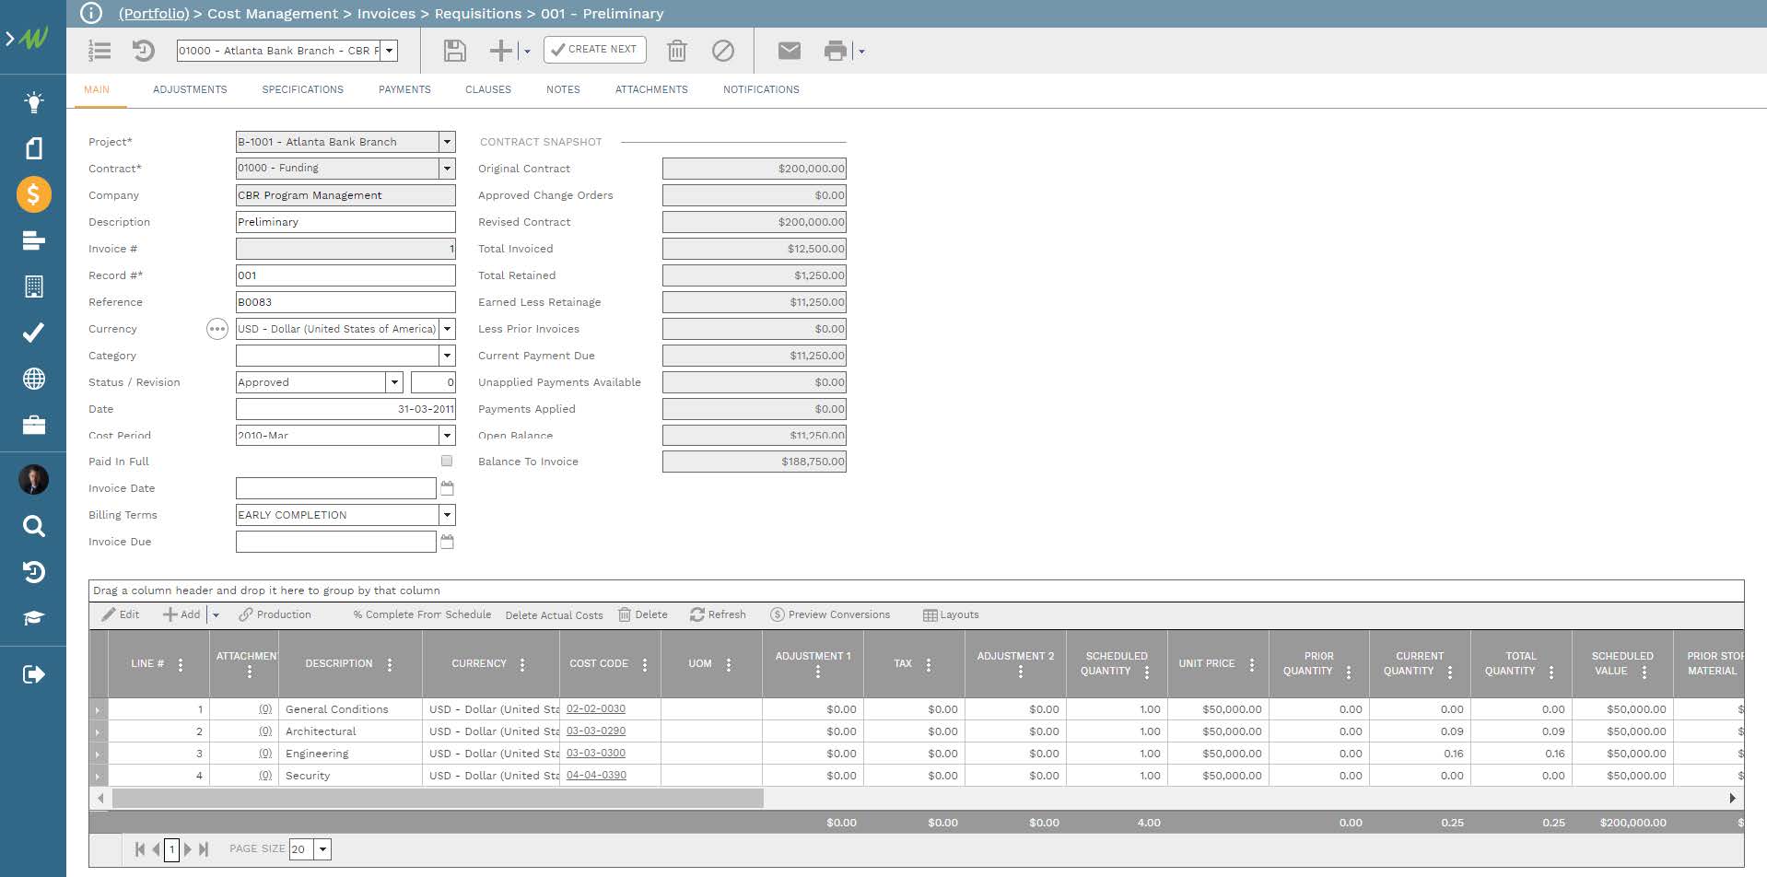1767x877 pixels.
Task: Open the Send Email tool
Action: (789, 51)
